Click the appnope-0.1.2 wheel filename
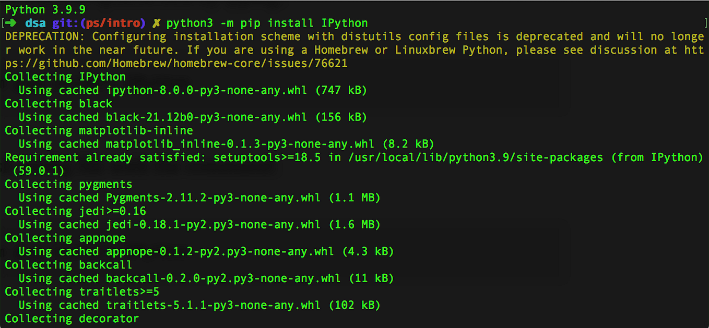 pyautogui.click(x=220, y=251)
